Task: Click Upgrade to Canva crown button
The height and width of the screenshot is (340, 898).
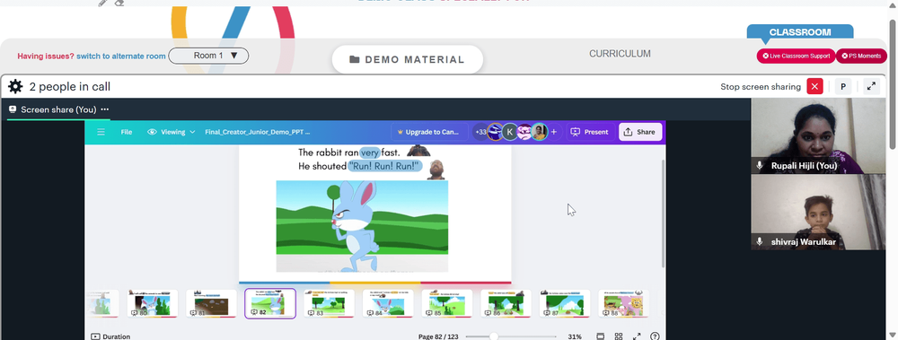Action: [x=429, y=132]
